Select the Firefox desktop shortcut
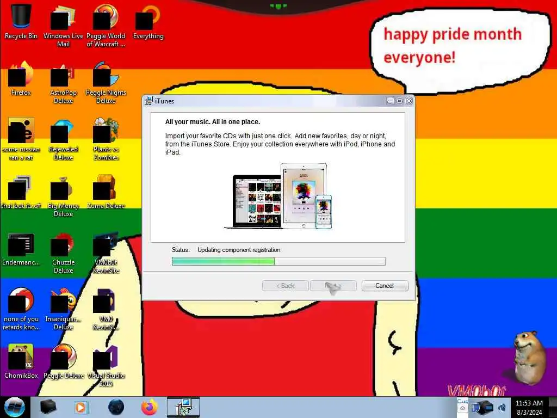This screenshot has width=557, height=418. click(21, 78)
